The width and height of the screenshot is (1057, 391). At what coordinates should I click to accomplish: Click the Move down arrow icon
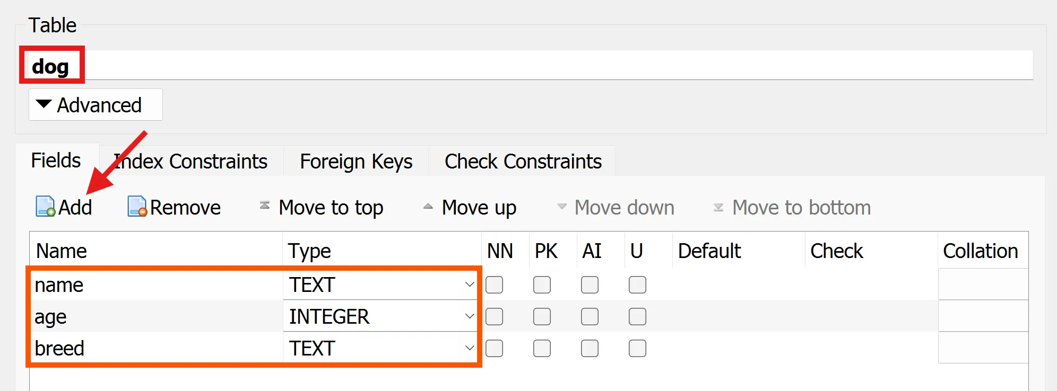(562, 207)
